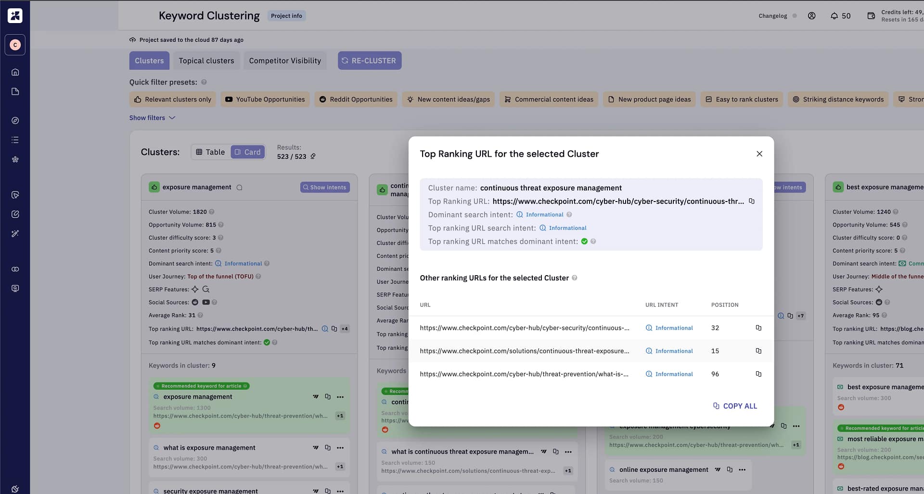This screenshot has height=494, width=924.
Task: Open Project info badge
Action: coord(286,16)
